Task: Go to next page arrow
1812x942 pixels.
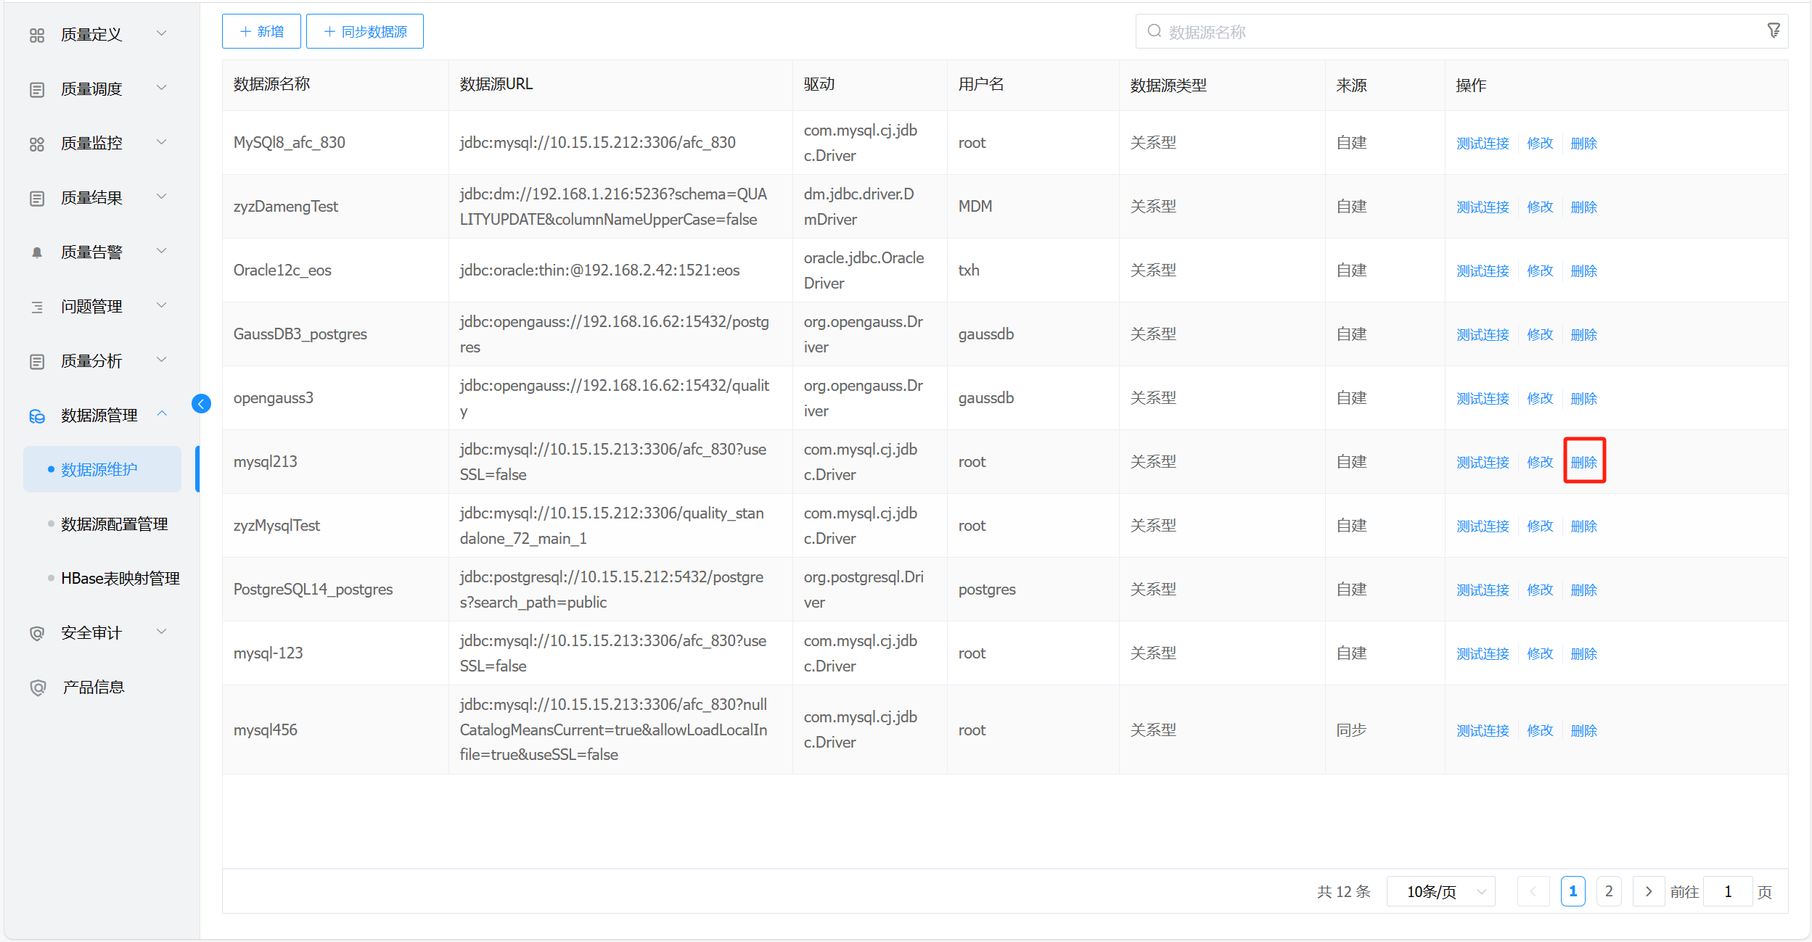Action: click(x=1648, y=891)
